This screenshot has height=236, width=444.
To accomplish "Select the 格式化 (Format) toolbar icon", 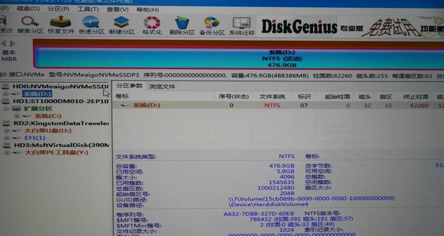I will (x=152, y=22).
